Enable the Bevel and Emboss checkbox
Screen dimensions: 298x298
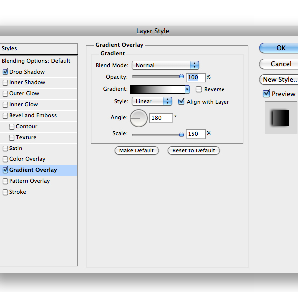5,116
